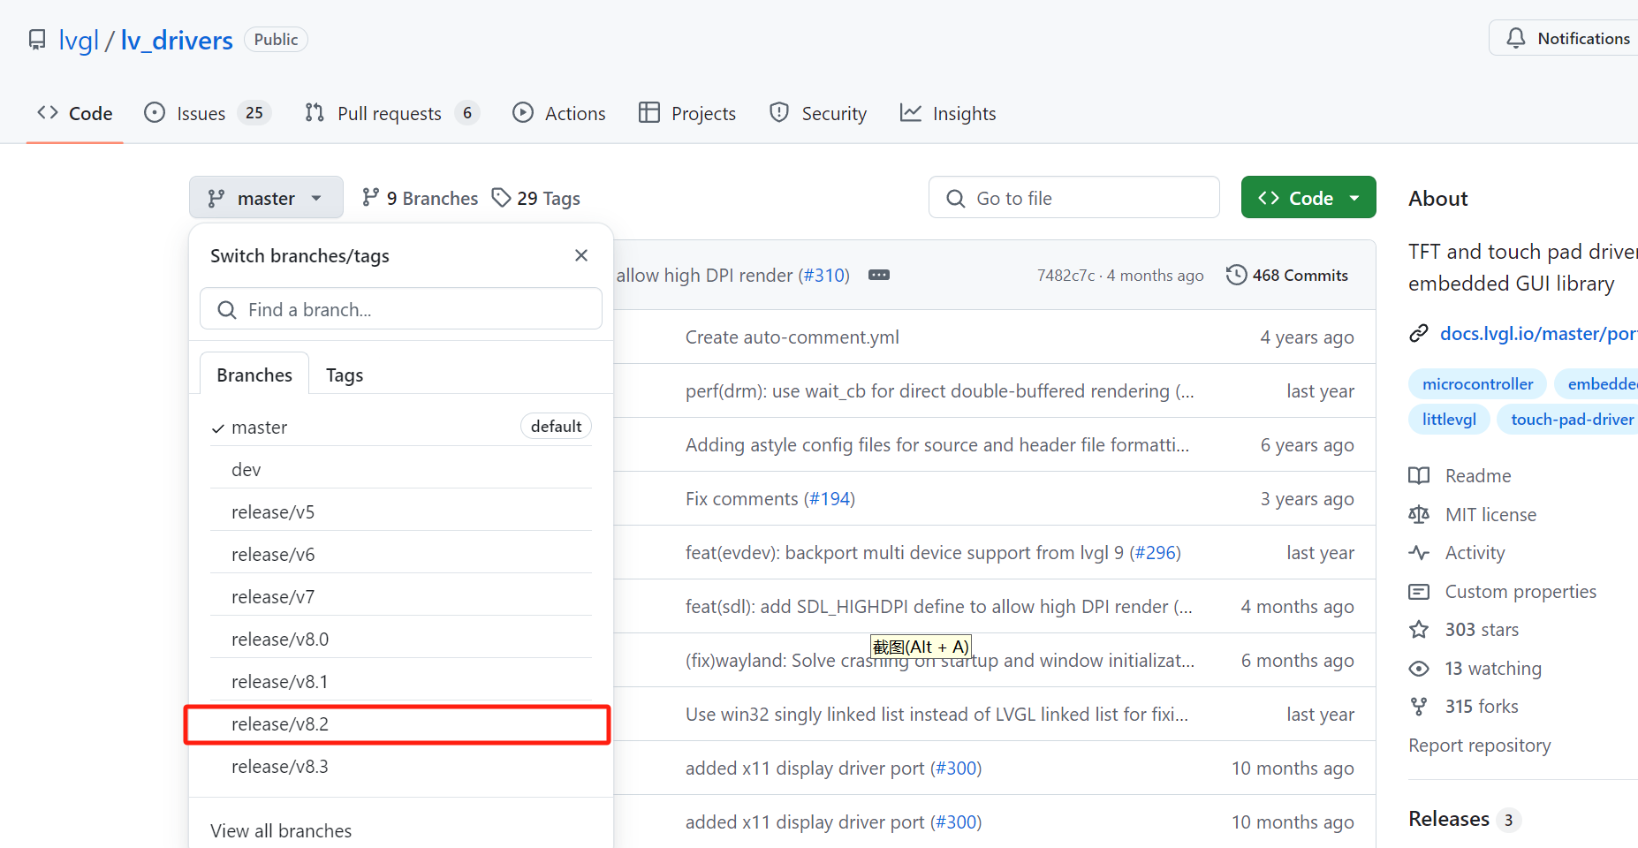Close the Switch branches/tags popup
The width and height of the screenshot is (1638, 848).
tap(581, 255)
